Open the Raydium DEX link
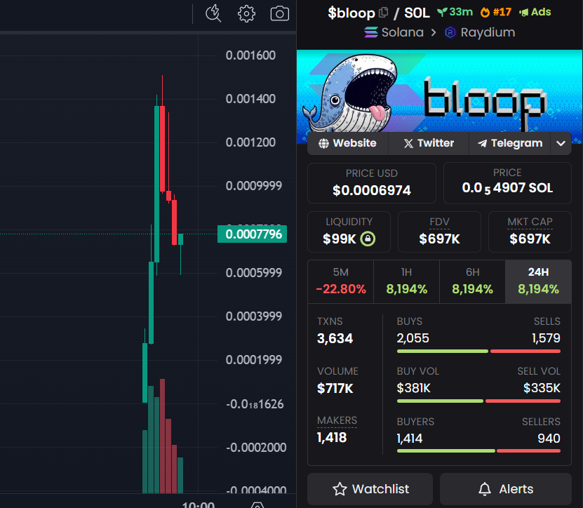Viewport: 583px width, 508px height. tap(488, 32)
